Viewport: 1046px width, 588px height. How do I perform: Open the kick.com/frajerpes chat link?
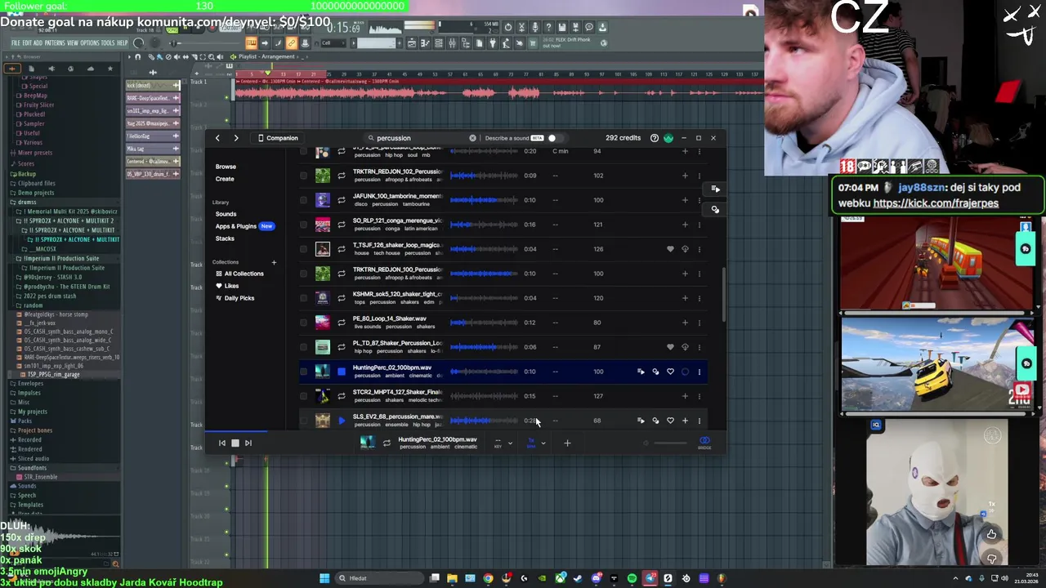tap(936, 203)
